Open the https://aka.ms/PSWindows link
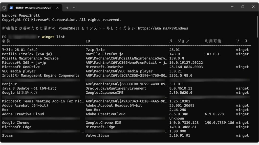 (163, 28)
